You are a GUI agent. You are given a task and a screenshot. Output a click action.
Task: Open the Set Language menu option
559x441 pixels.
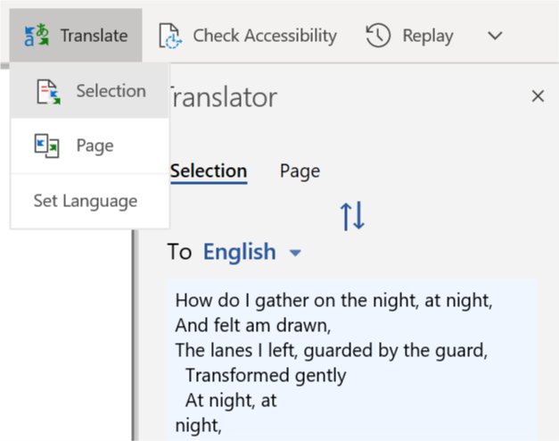click(86, 201)
